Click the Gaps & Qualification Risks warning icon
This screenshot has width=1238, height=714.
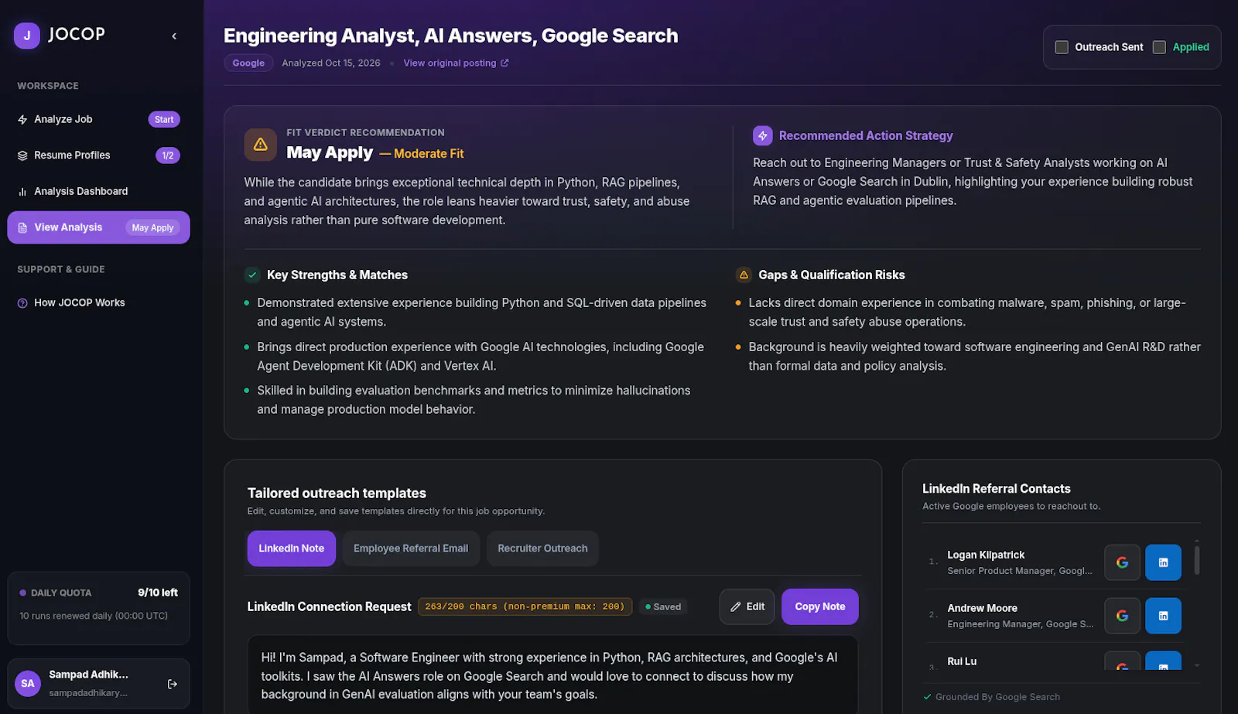click(744, 275)
